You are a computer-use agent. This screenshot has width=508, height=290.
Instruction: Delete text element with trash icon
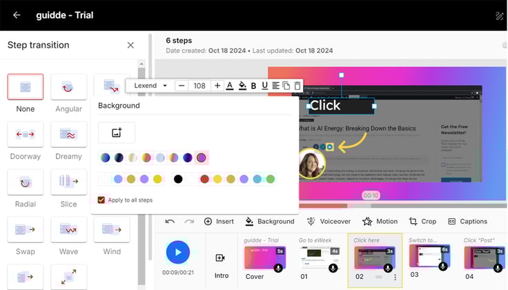tap(297, 86)
